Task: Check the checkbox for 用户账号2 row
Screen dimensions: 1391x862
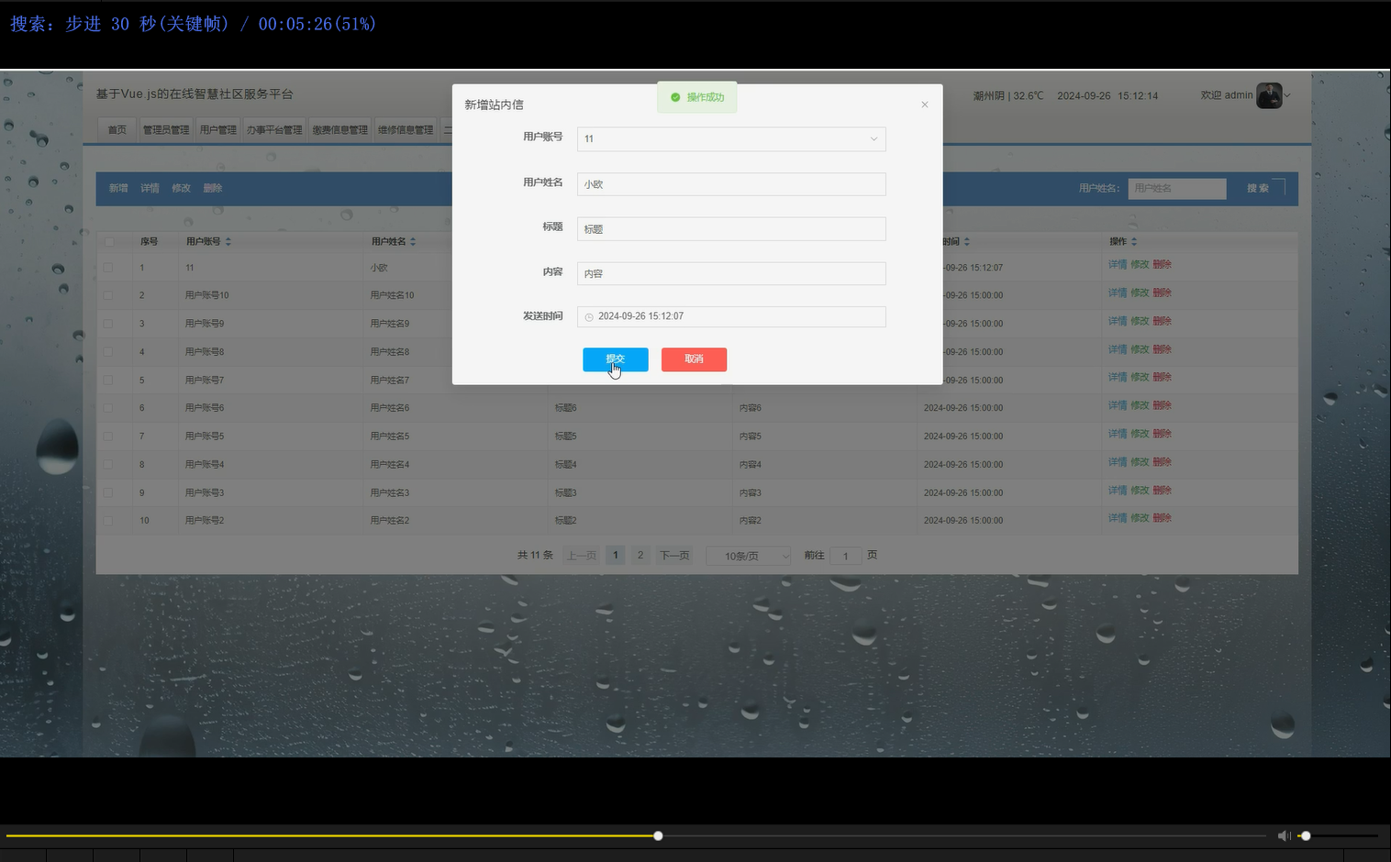Action: click(108, 521)
